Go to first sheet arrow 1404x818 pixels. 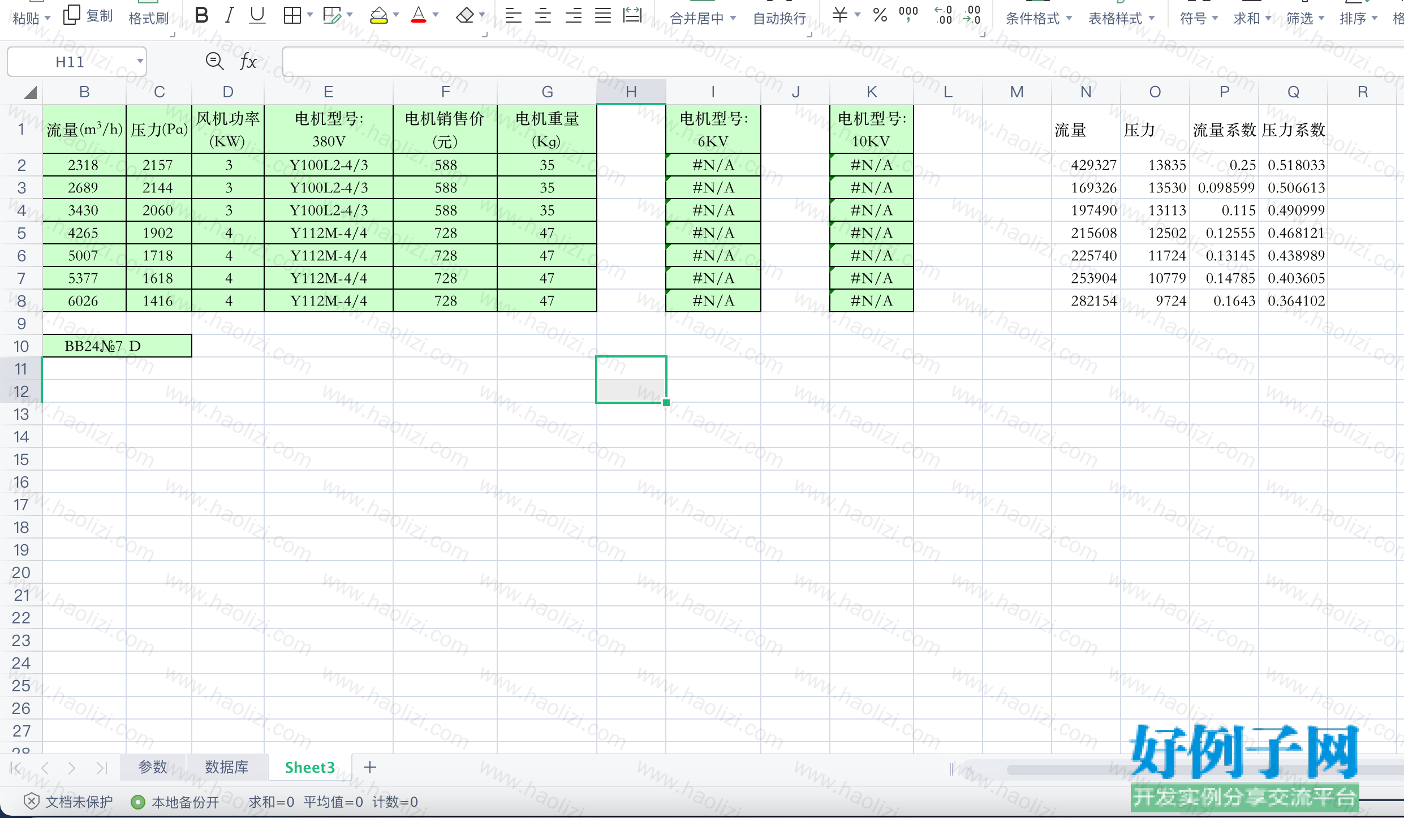click(x=16, y=768)
